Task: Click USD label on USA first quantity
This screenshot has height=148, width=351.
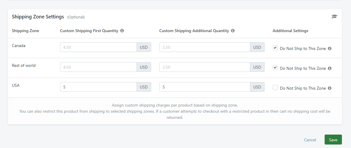Action: pyautogui.click(x=144, y=87)
